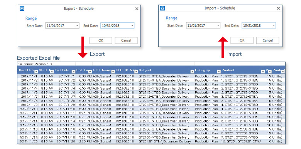This screenshot has height=149, width=301.
Task: Click Cancel in the Import - Schedule dialog
Action: pos(267,40)
